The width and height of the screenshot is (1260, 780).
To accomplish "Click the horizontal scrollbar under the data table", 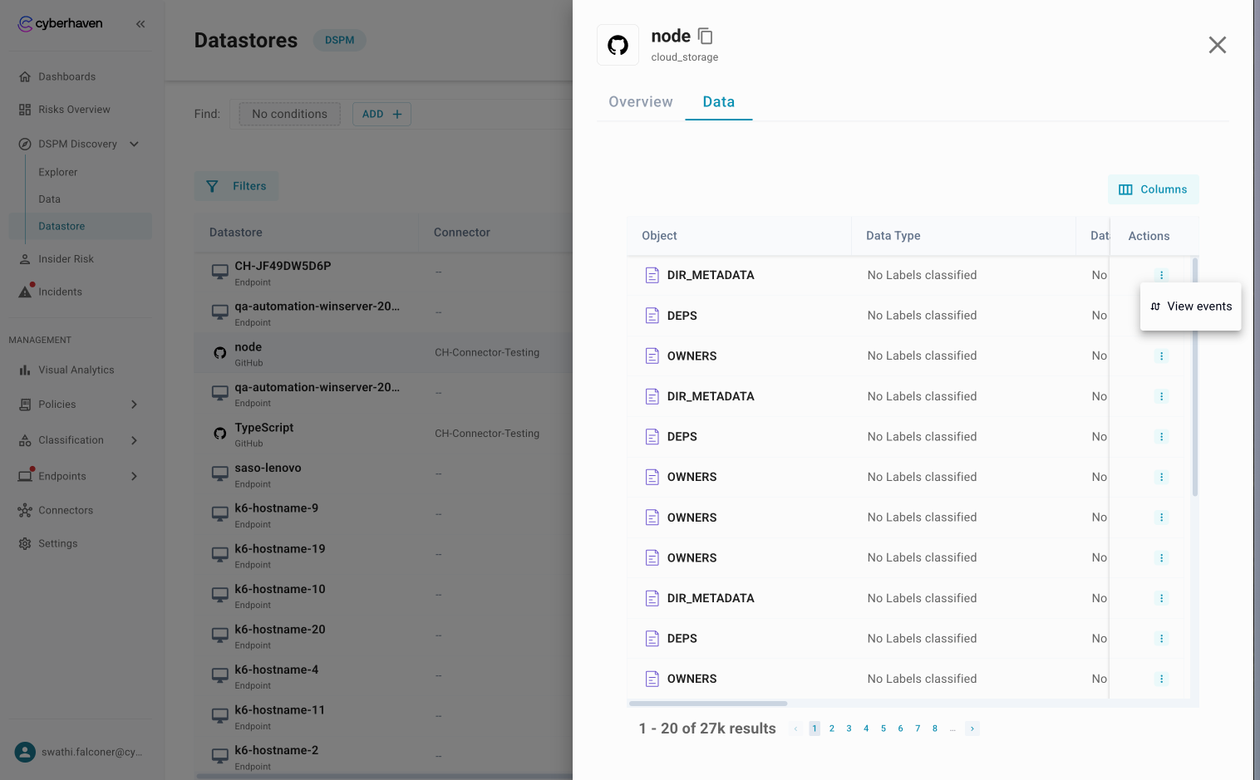I will 708,704.
